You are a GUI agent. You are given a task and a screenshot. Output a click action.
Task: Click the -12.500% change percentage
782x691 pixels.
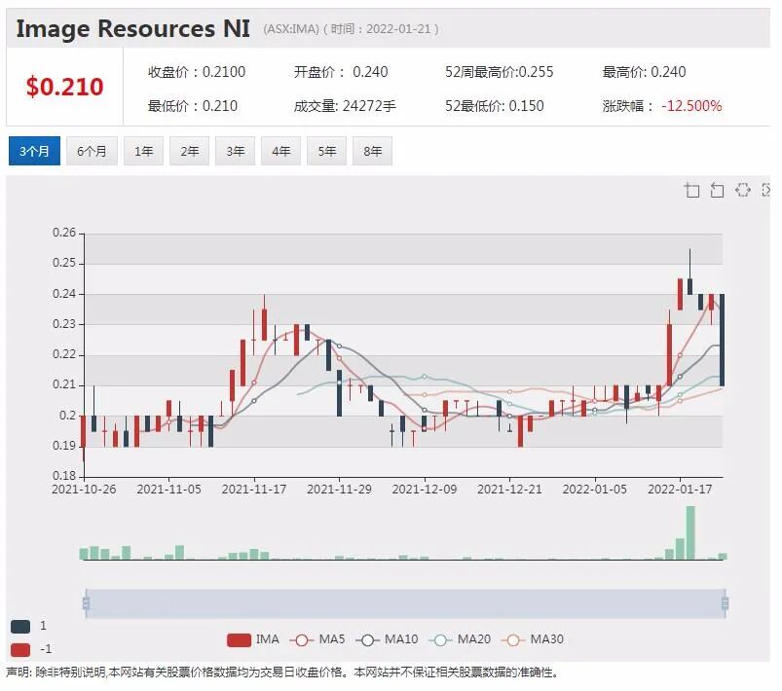[691, 106]
